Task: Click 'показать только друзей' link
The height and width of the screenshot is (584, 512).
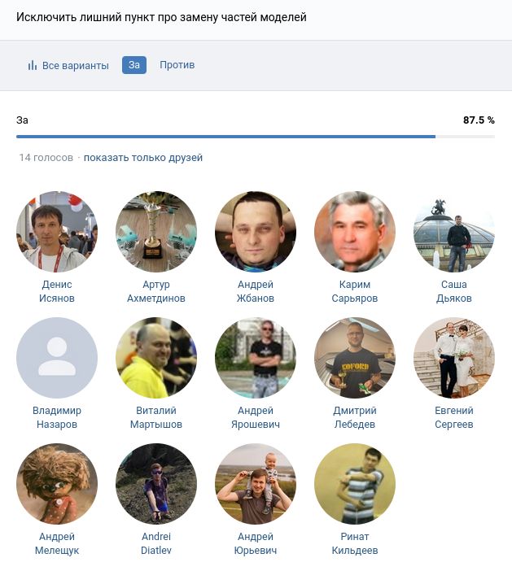Action: click(143, 158)
